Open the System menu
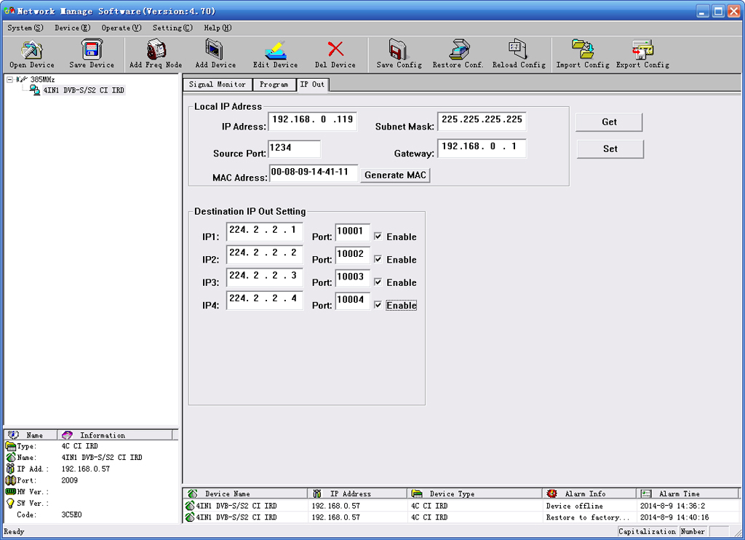This screenshot has height=540, width=745. pos(25,28)
